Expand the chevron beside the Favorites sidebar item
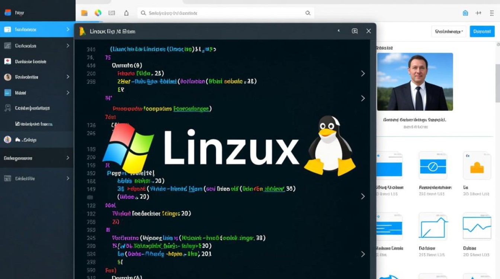The width and height of the screenshot is (500, 279). (68, 77)
